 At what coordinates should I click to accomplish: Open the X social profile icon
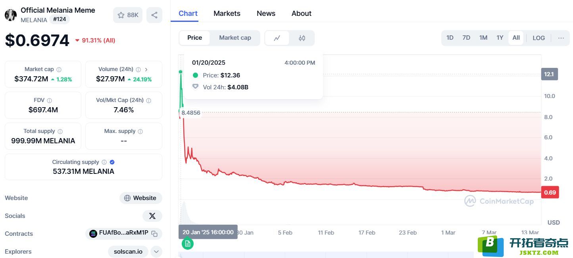pyautogui.click(x=152, y=216)
